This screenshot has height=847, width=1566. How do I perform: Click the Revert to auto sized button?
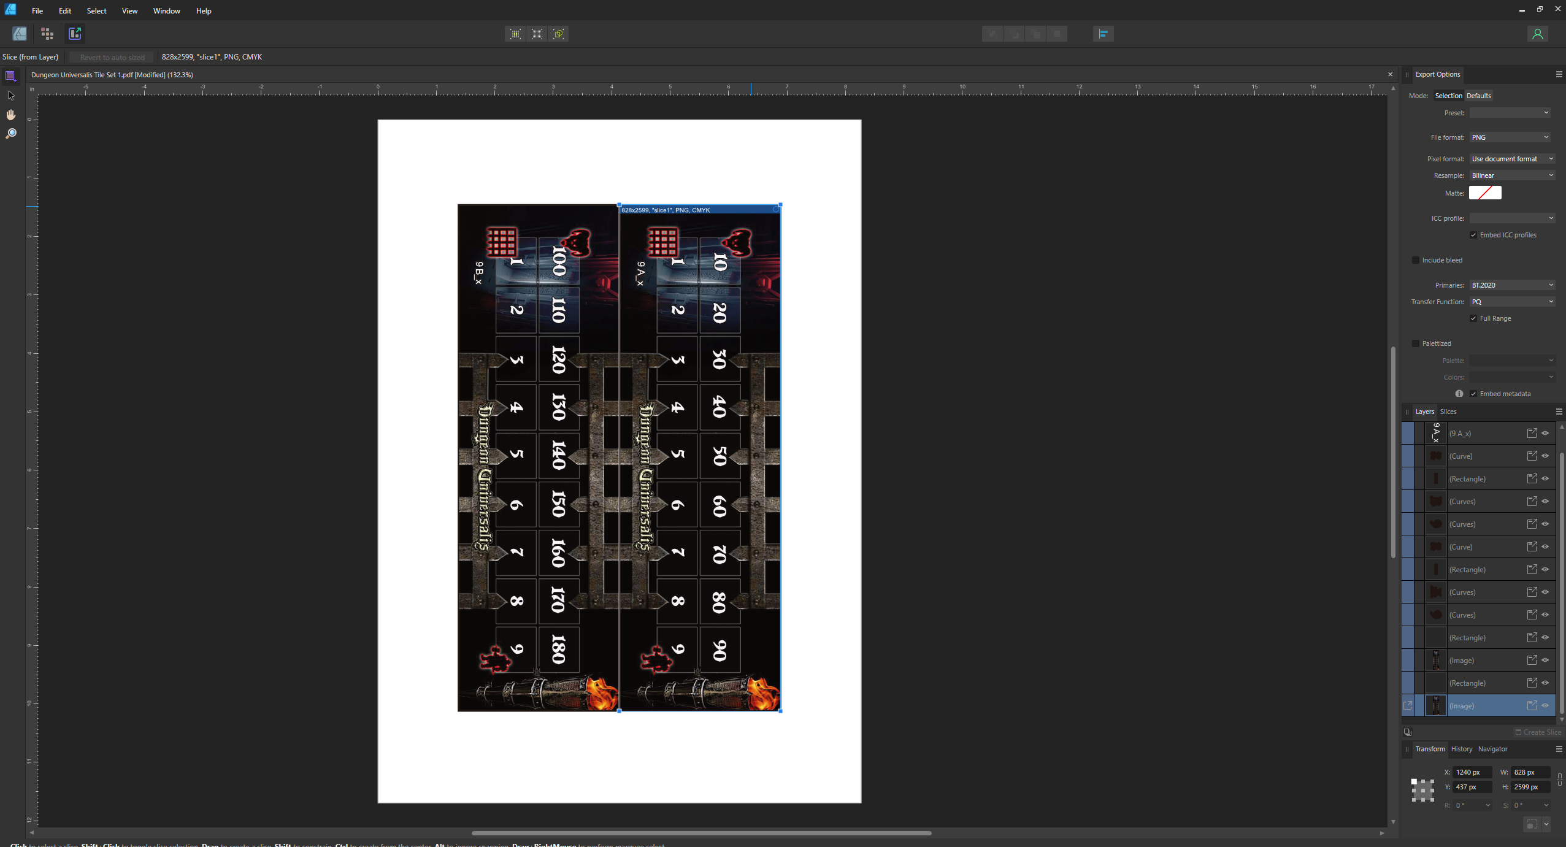click(x=112, y=57)
